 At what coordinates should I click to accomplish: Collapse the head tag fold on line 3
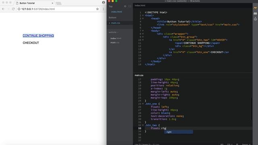(143, 19)
